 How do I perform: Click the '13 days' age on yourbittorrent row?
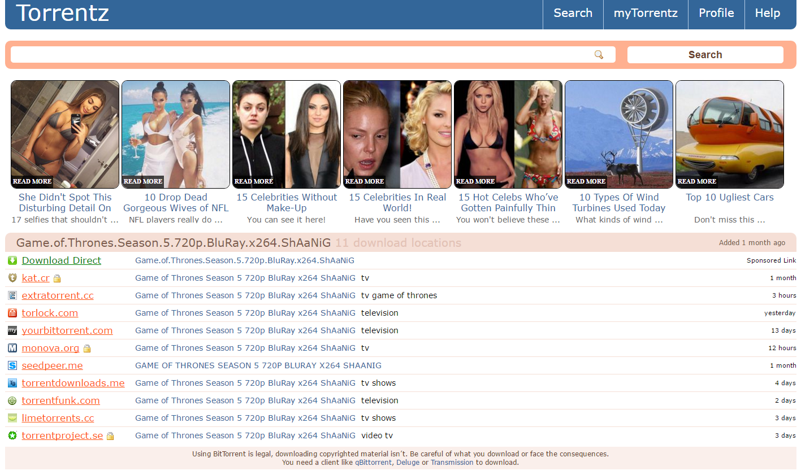pos(783,330)
